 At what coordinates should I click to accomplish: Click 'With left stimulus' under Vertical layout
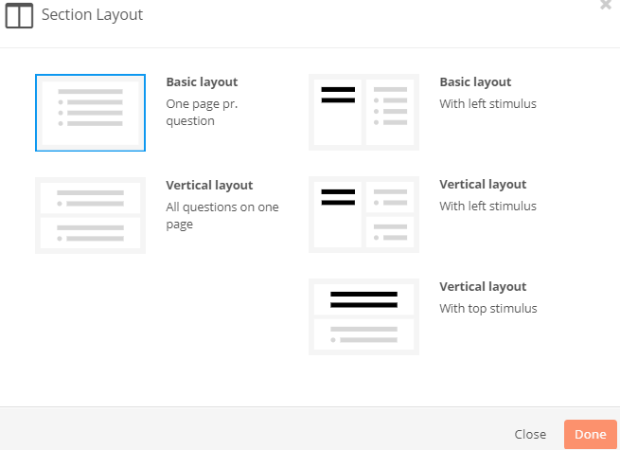487,206
